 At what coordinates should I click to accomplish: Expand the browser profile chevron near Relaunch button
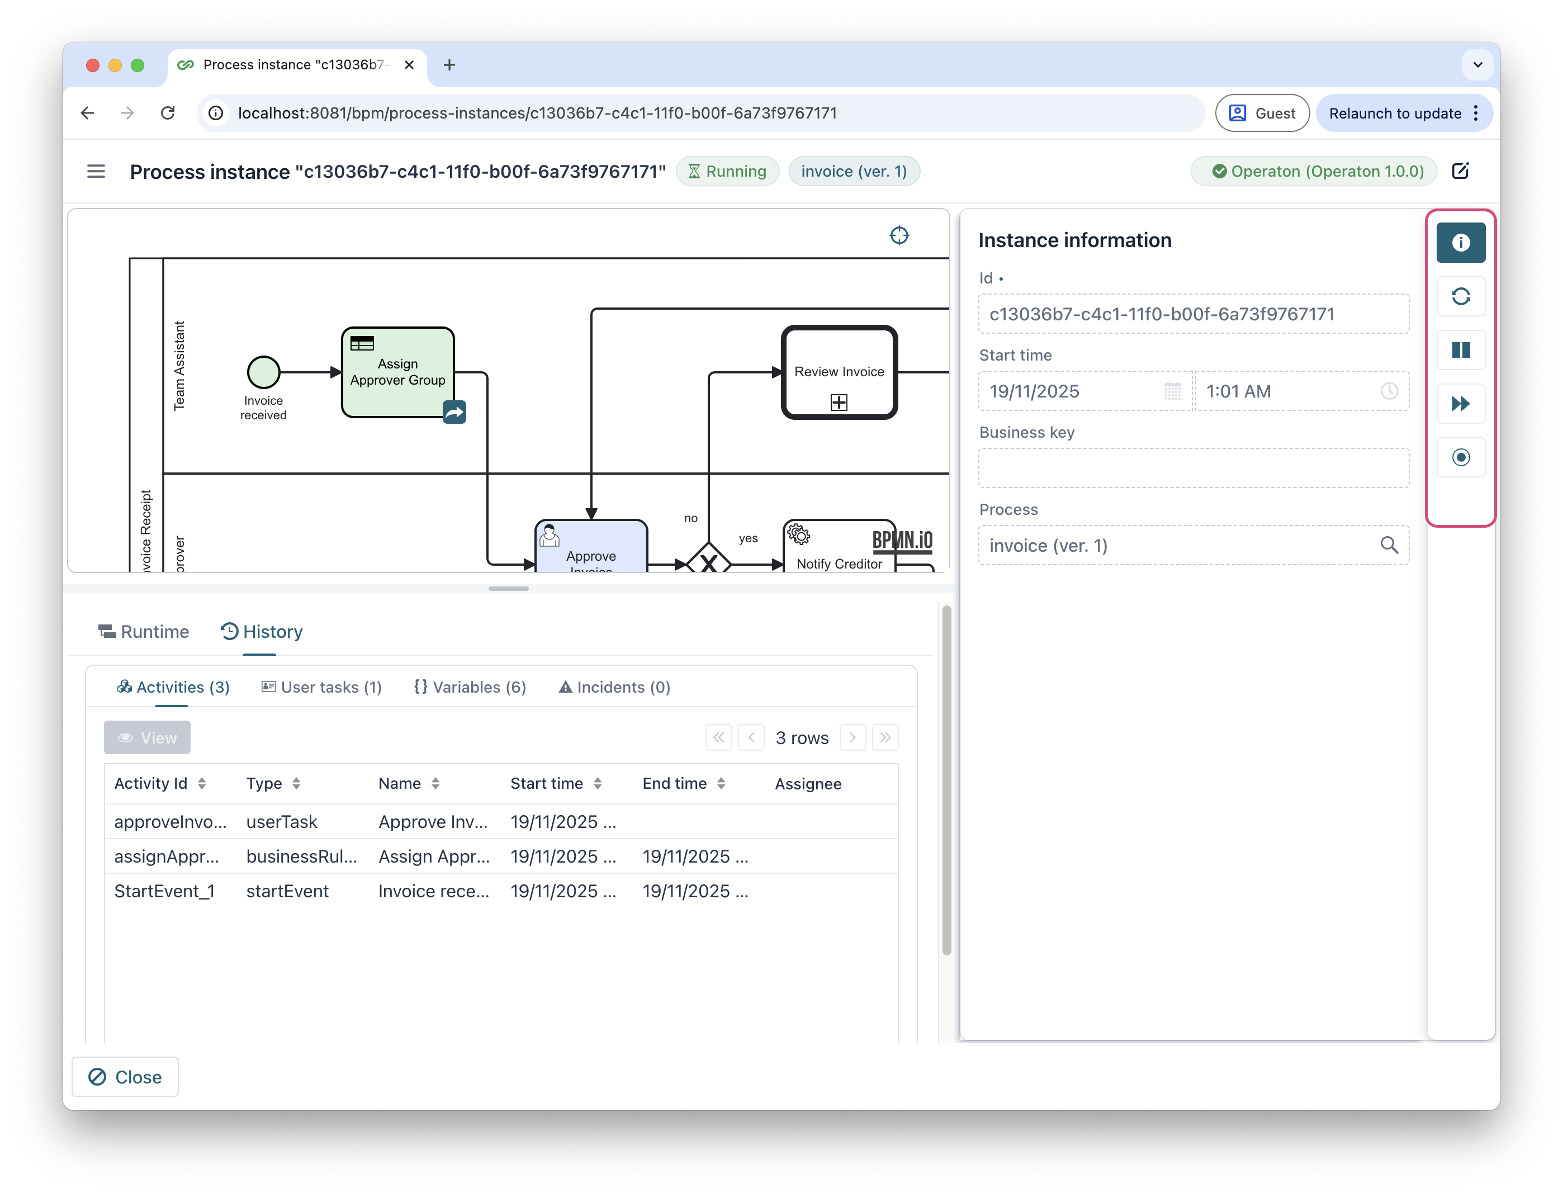(x=1478, y=65)
